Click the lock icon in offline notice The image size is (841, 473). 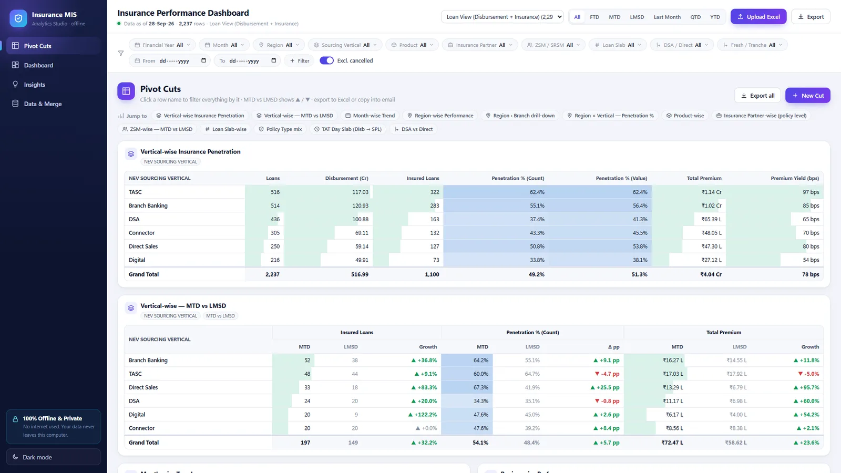[15, 419]
